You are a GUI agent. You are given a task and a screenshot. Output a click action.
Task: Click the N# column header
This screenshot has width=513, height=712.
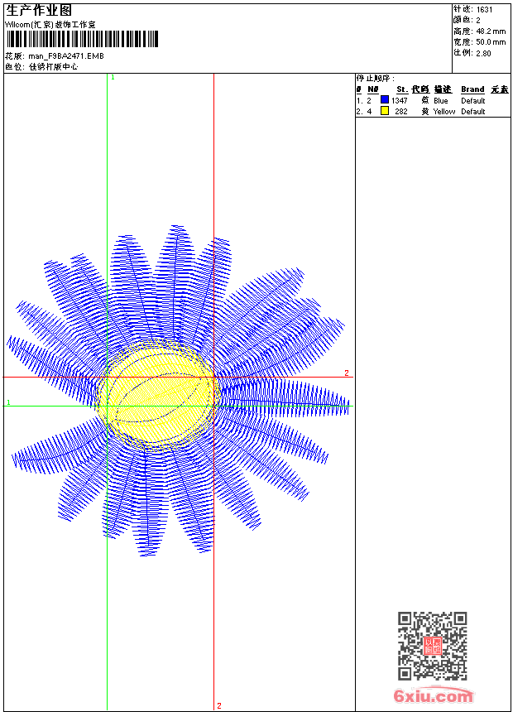click(x=373, y=89)
